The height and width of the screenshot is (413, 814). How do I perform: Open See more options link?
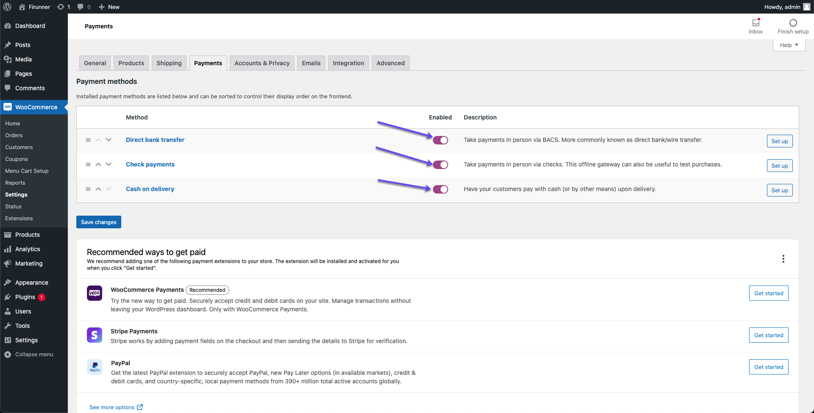(116, 407)
